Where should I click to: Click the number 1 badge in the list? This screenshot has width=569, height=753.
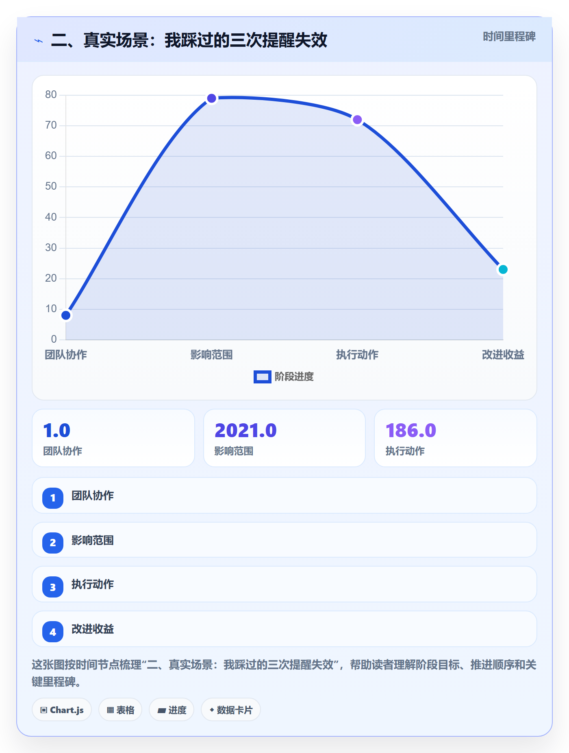53,498
